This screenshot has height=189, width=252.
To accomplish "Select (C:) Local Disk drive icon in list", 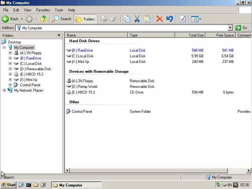I will click(x=69, y=56).
